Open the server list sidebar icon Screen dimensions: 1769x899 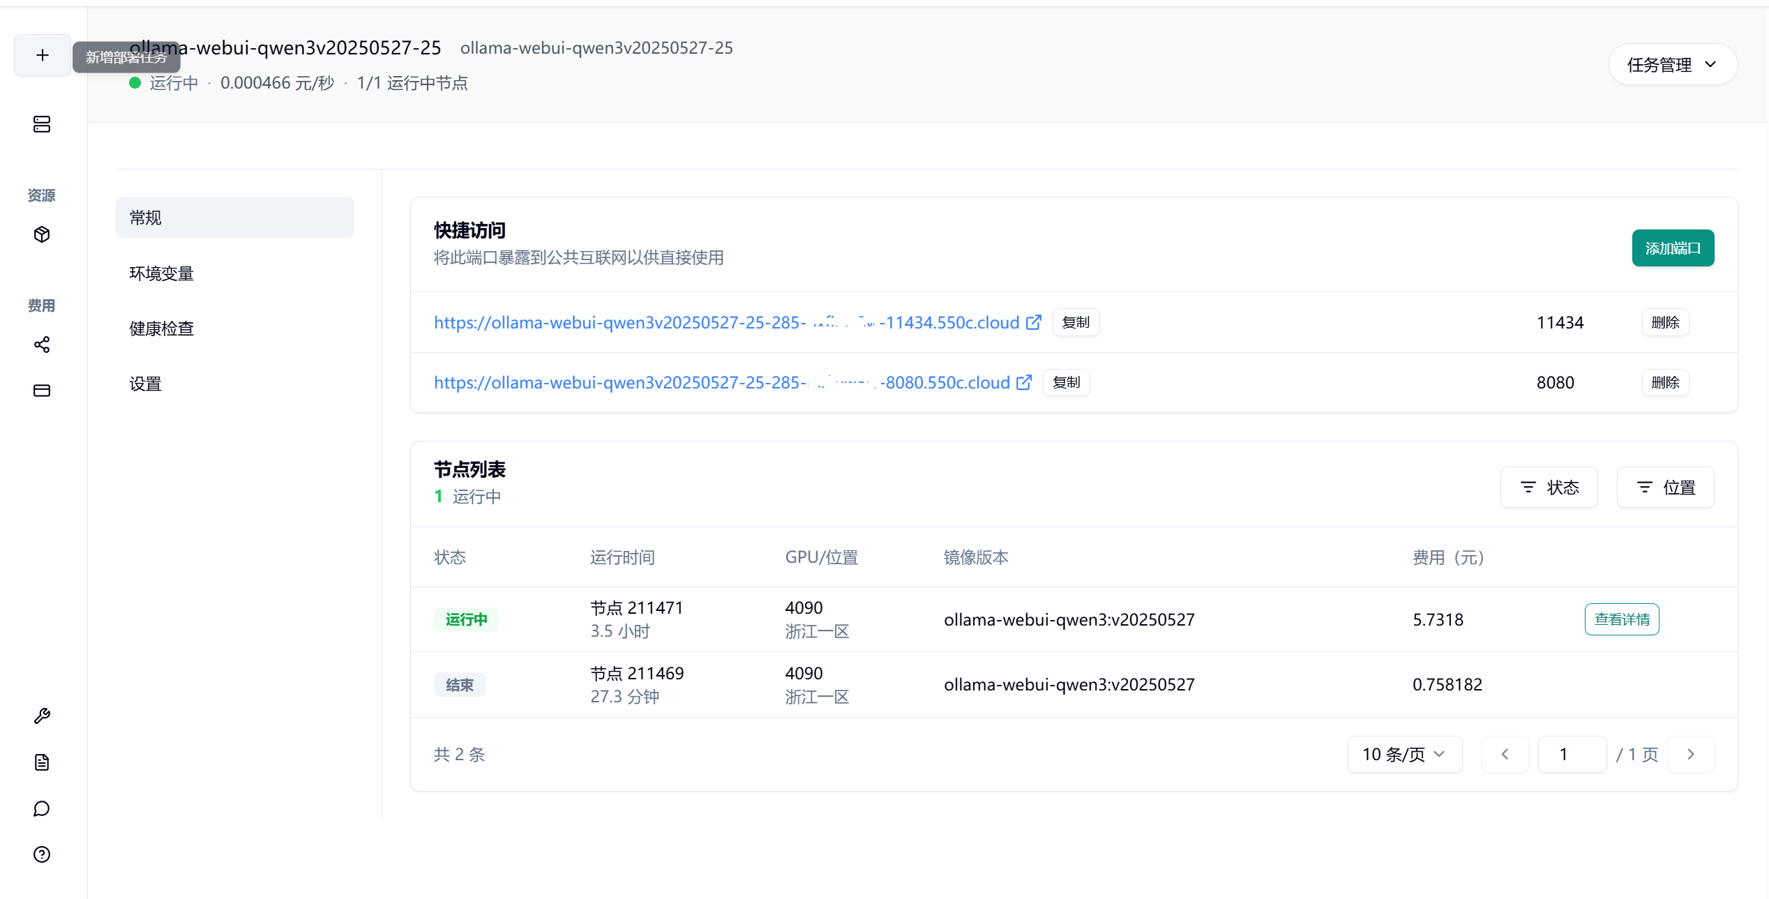tap(42, 124)
